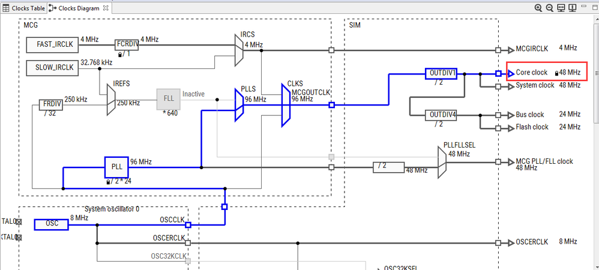Click the MCGIRCLK output arrow
Screen dimensions: 599x270
pos(511,50)
